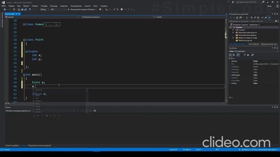Click the Save All toolbar icon
280x157 pixels.
point(25,10)
